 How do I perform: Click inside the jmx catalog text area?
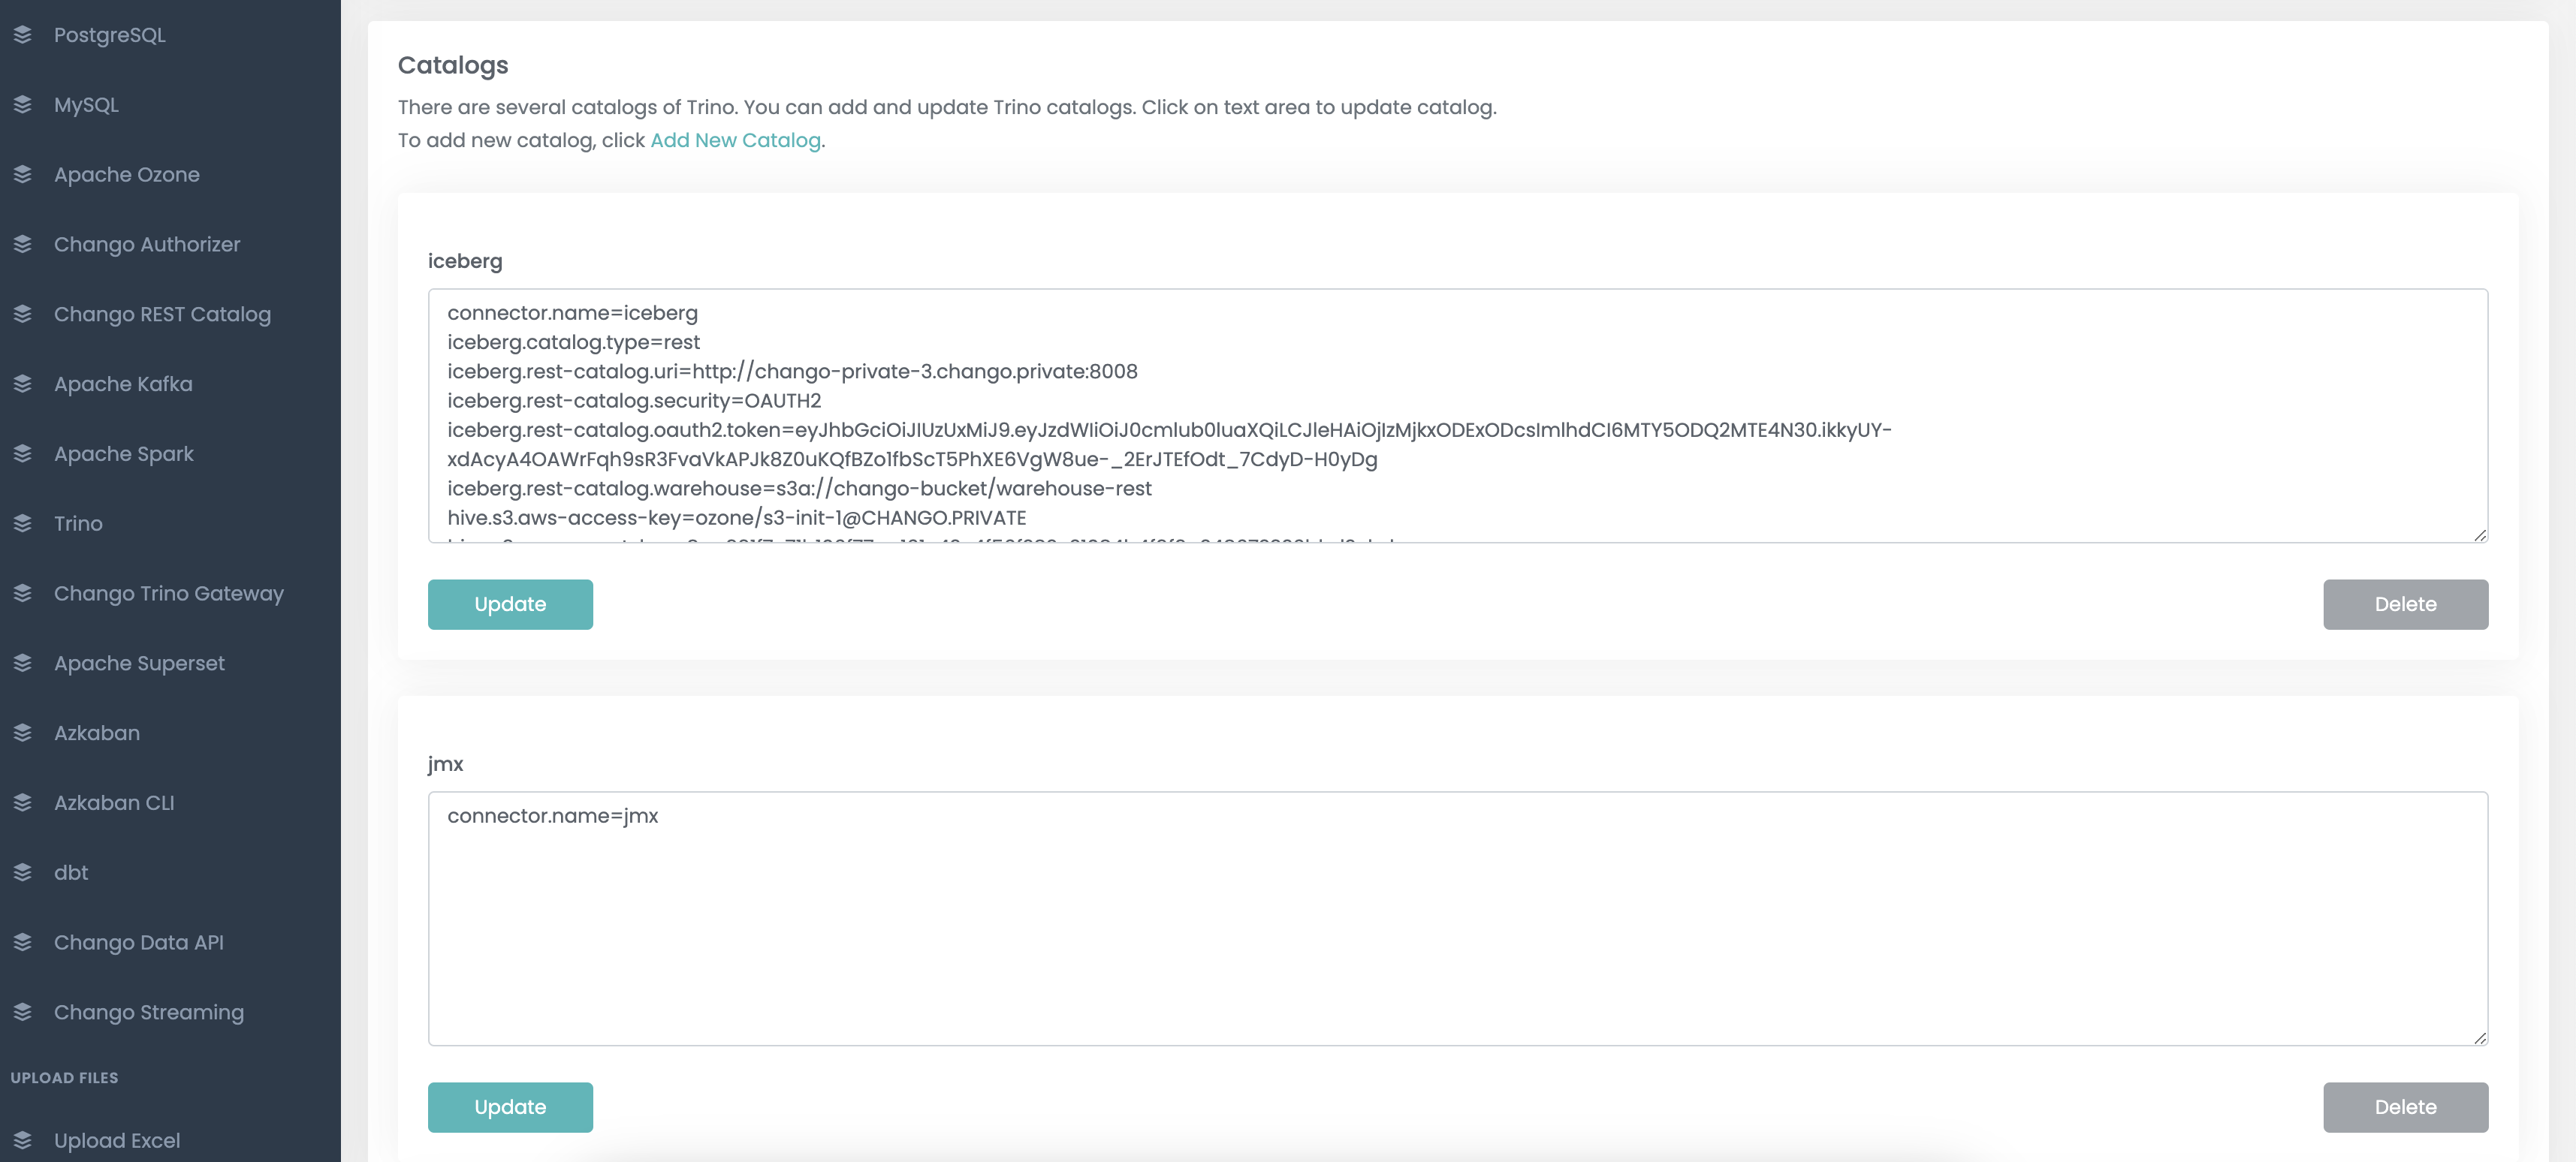(x=1458, y=920)
